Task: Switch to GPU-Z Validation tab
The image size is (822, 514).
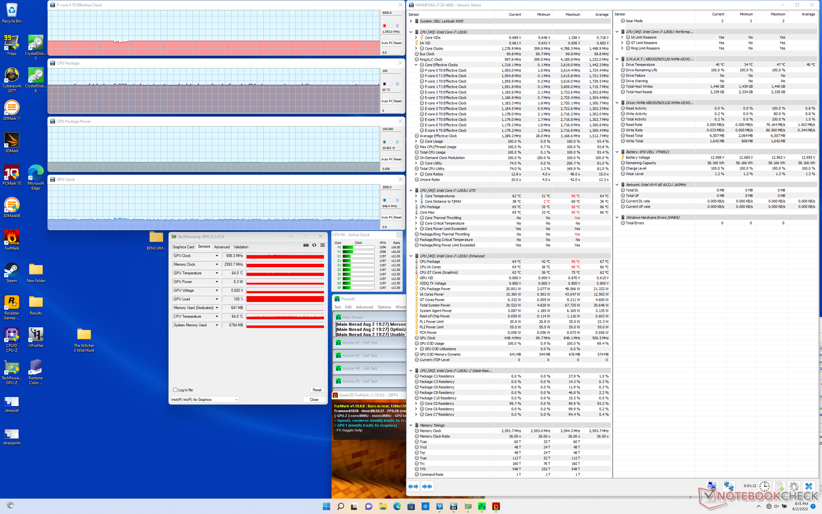Action: point(241,247)
